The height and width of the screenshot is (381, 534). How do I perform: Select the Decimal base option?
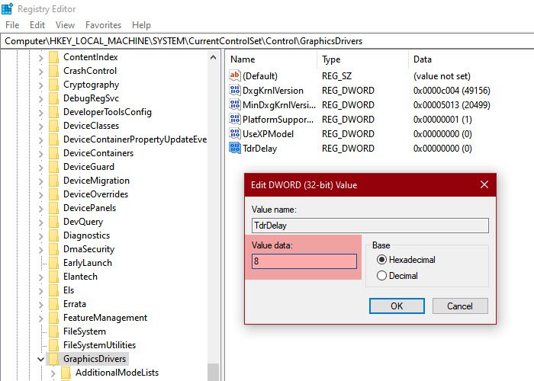[x=397, y=276]
